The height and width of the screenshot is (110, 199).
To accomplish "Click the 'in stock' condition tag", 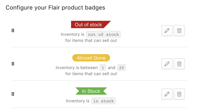I will pyautogui.click(x=103, y=101).
